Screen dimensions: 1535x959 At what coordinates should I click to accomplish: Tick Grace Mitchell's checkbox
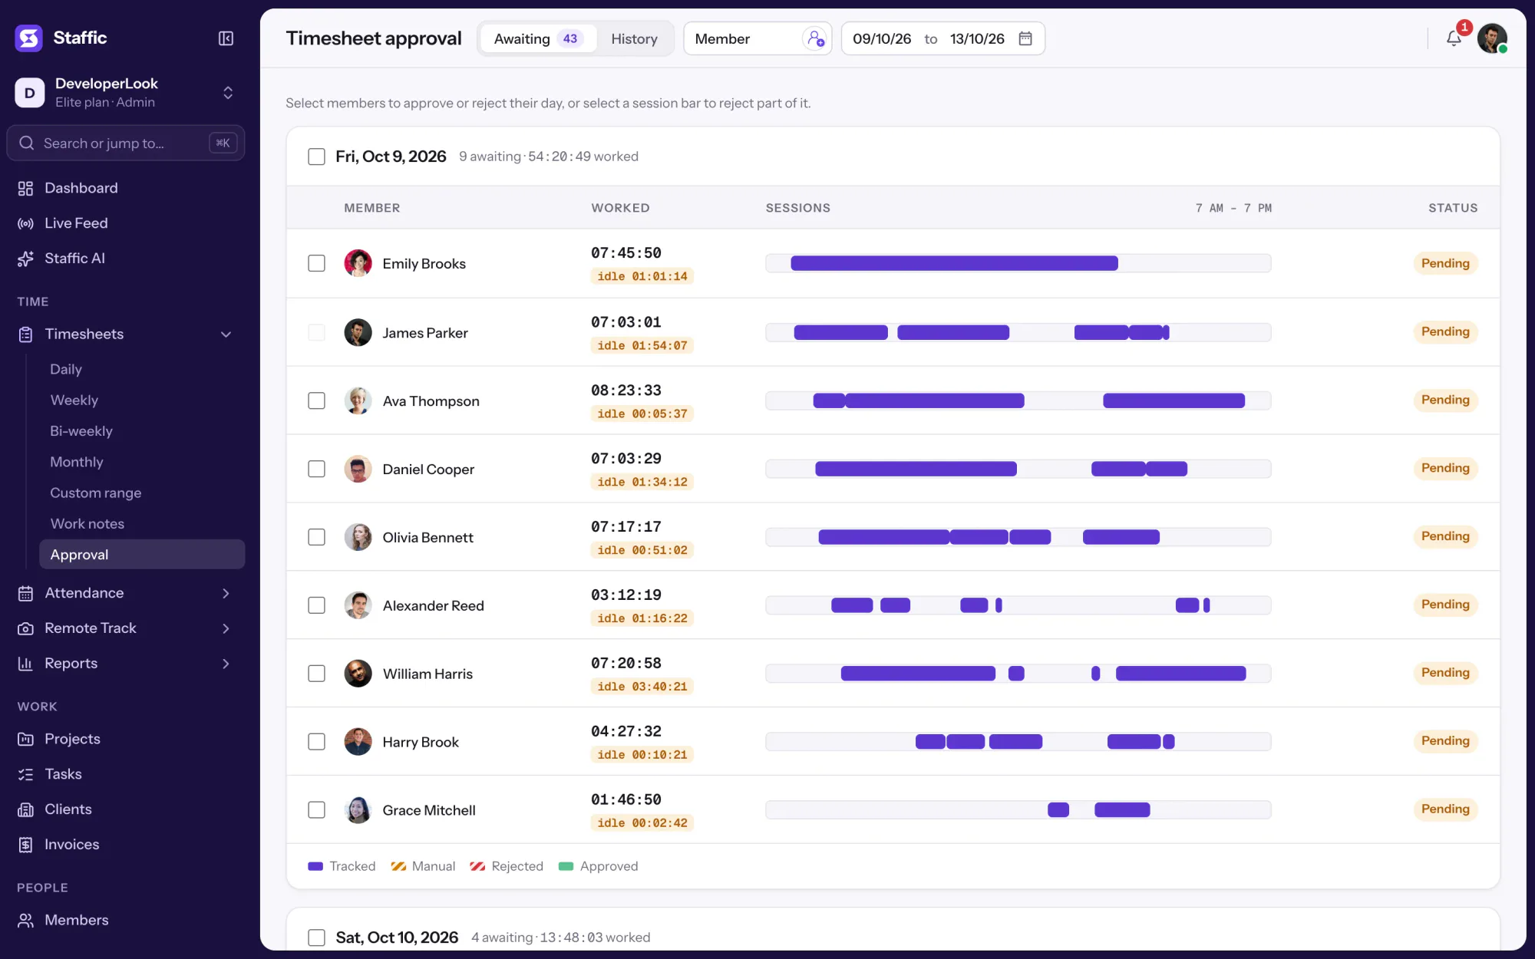316,810
